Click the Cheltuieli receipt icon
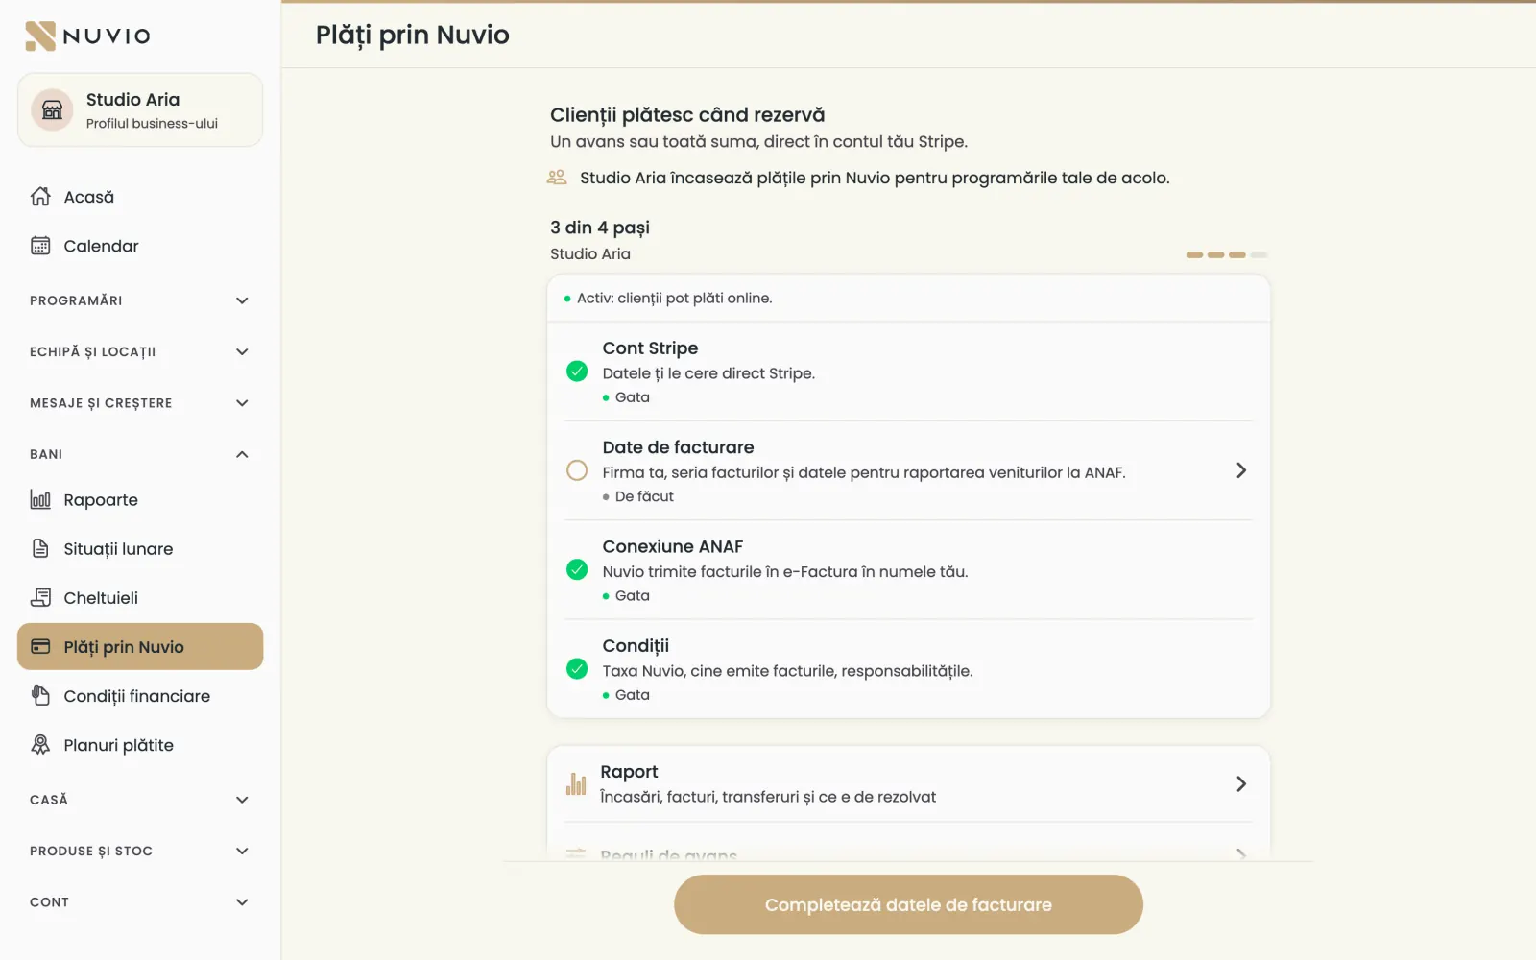This screenshot has height=960, width=1536. [40, 598]
